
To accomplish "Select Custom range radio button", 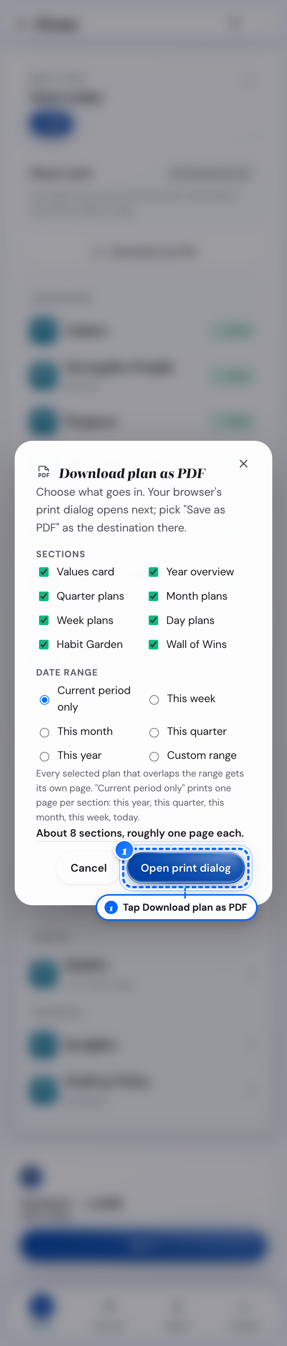I will 154,757.
